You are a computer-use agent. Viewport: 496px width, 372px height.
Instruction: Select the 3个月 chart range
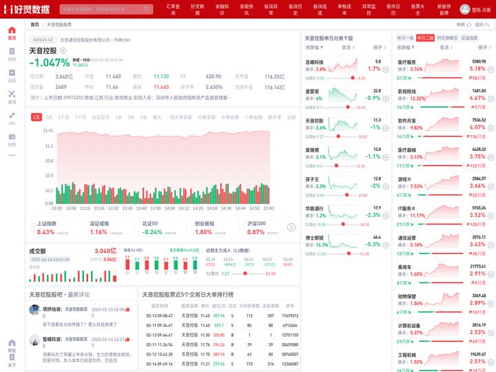(81, 117)
